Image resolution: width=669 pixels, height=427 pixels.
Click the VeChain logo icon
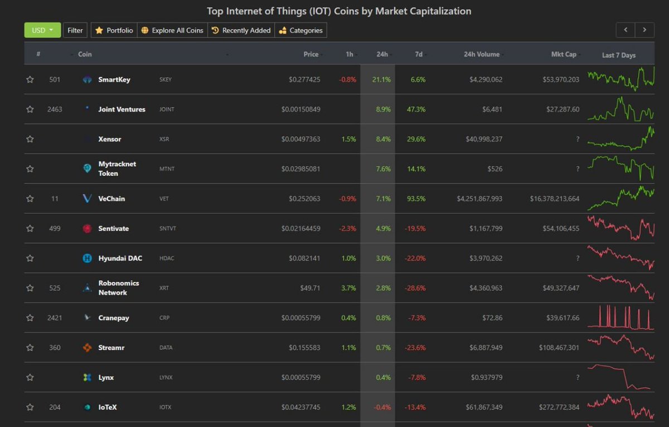click(87, 199)
